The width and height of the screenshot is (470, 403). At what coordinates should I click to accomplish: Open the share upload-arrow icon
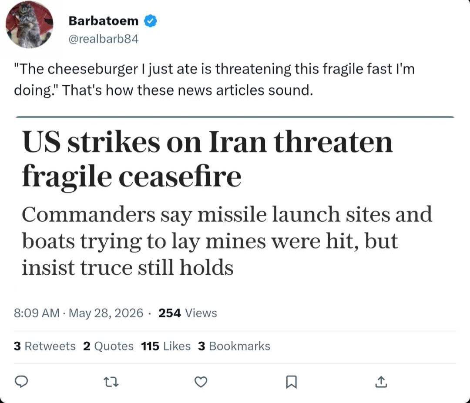point(381,382)
